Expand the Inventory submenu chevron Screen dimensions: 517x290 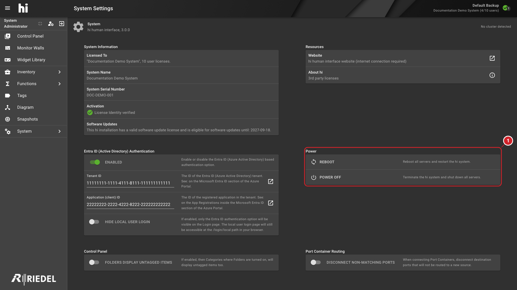60,72
